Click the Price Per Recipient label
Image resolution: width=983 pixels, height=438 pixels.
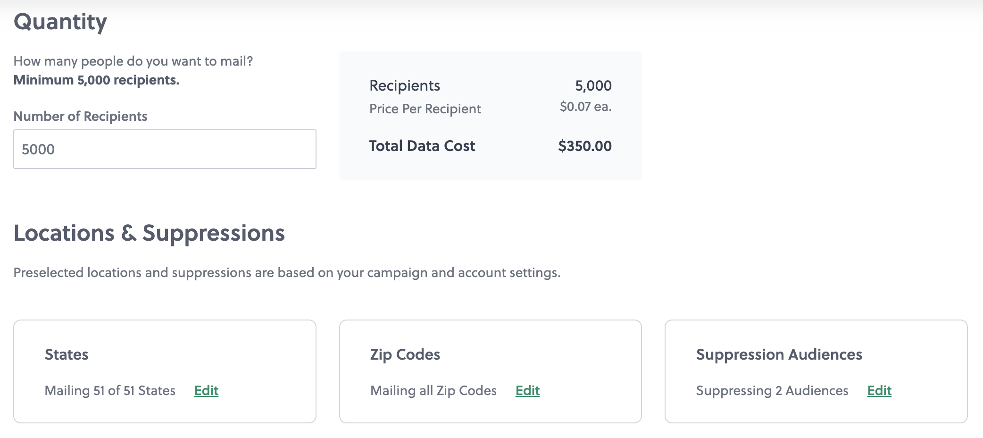click(x=425, y=109)
